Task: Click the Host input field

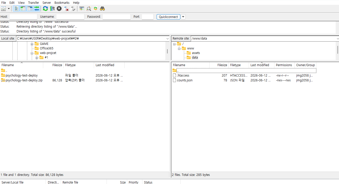Action: click(23, 17)
